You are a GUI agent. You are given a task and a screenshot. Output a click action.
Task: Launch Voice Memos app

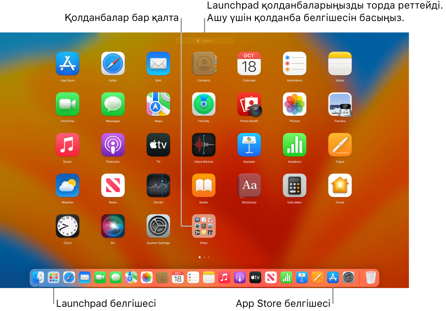[204, 145]
